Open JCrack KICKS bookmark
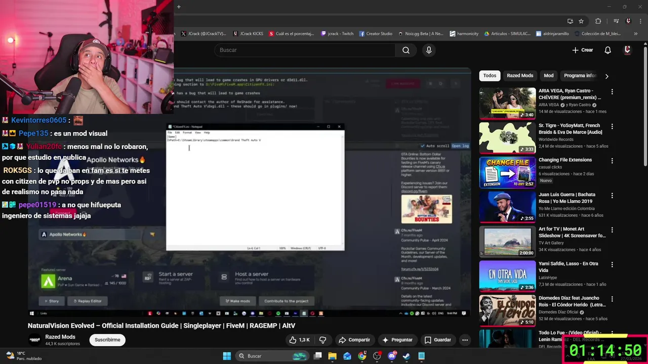 click(x=248, y=34)
